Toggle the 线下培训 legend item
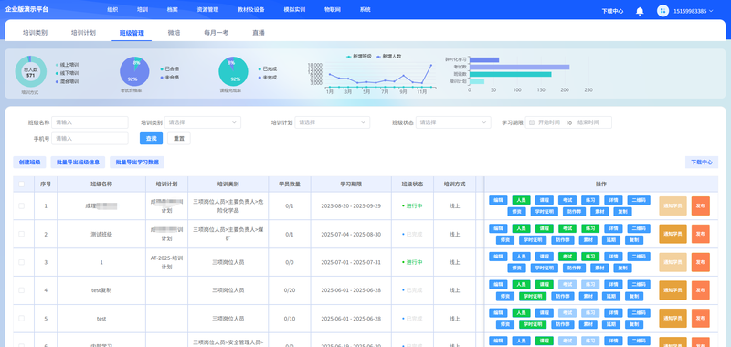This screenshot has height=347, width=731. (x=67, y=73)
